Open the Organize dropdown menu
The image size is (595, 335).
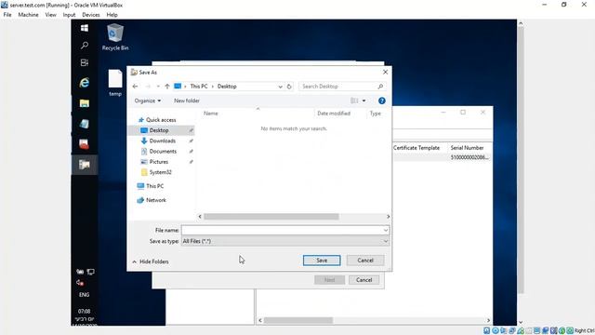point(148,100)
